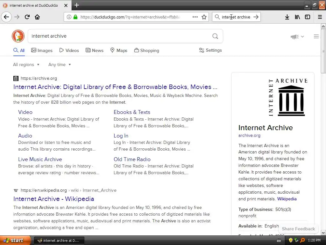
Task: Switch to the Images tab
Action: pos(42,50)
